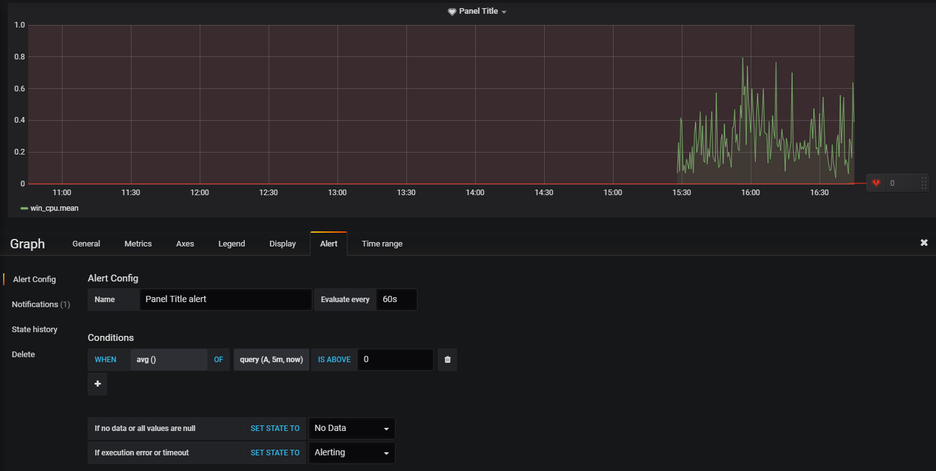Click the threshold value field showing 0

(902, 183)
